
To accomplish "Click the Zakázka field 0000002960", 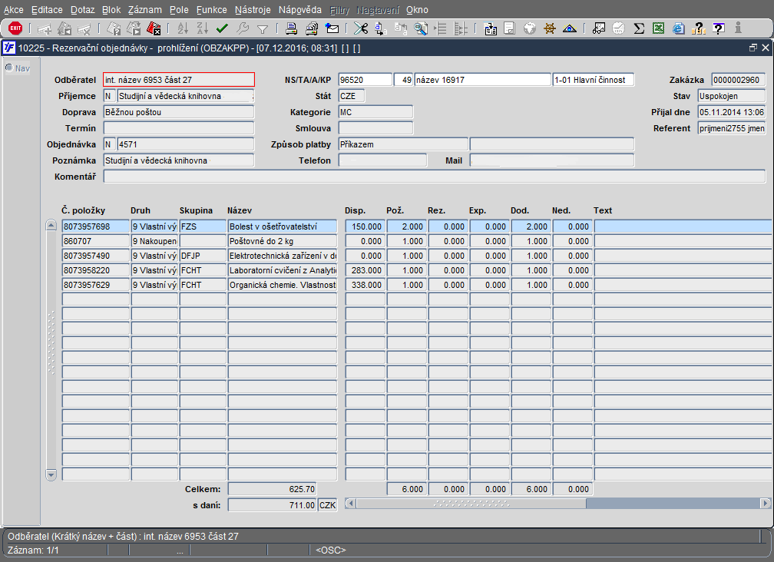I will 739,80.
